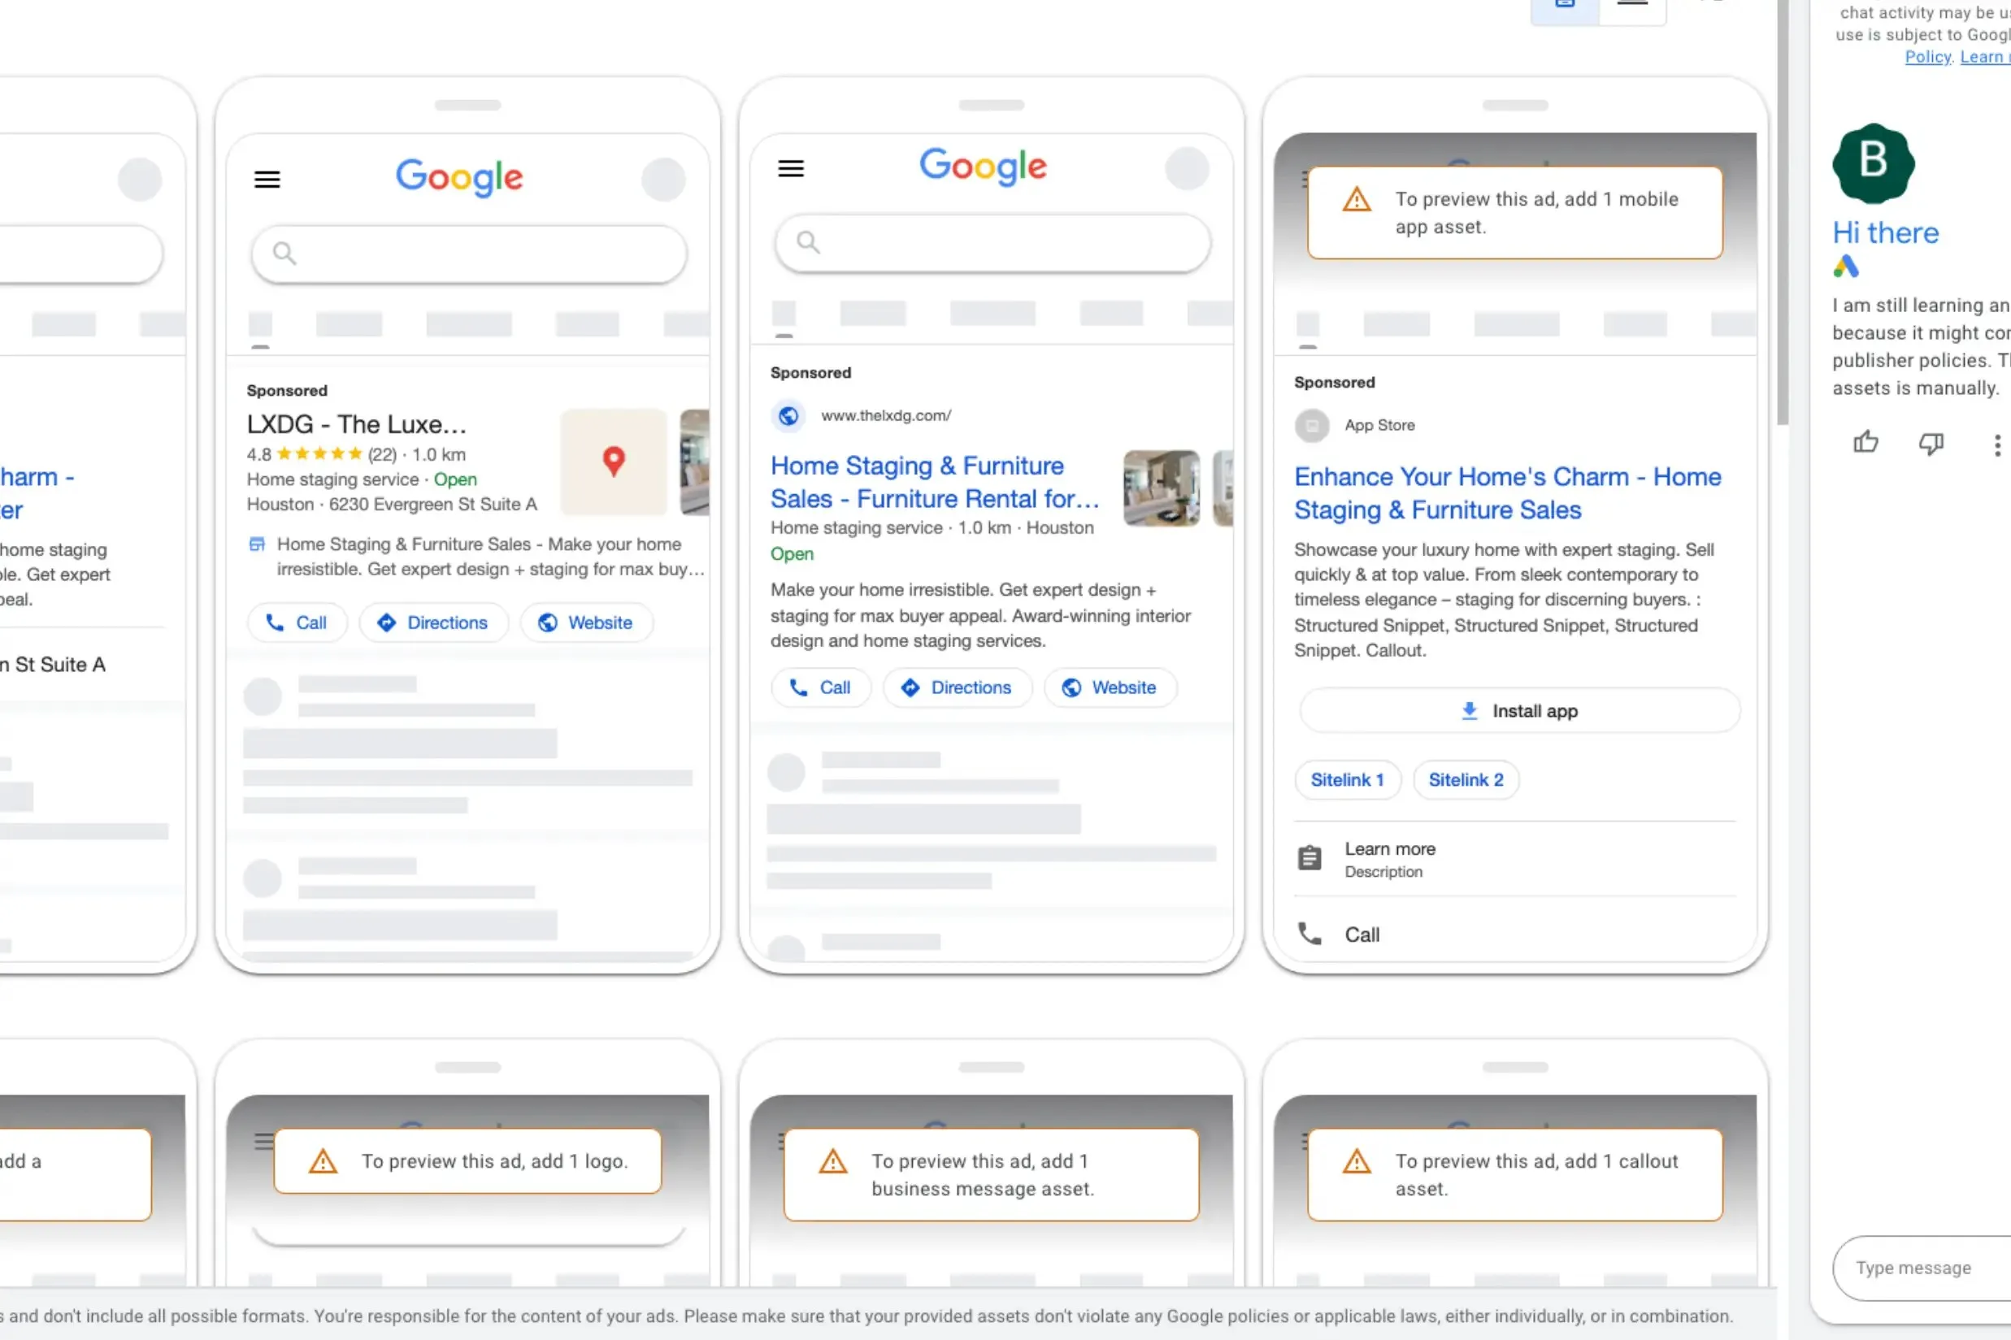Click thumbs down on chat reply
Image resolution: width=2011 pixels, height=1340 pixels.
[1931, 443]
